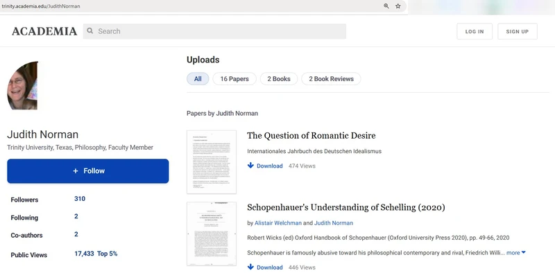Filter uploads by 2 Book Reviews
Viewport: 555px width, 273px height.
[x=331, y=79]
